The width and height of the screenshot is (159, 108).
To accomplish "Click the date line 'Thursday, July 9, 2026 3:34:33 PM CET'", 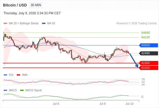I will tap(32, 13).
